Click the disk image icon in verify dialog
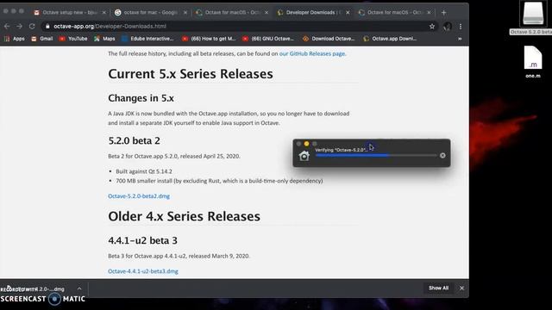 304,155
